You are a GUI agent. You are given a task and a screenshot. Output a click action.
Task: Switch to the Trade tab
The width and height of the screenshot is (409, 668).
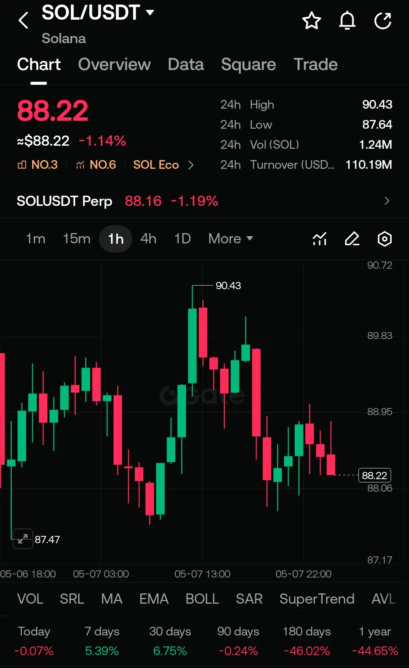coord(315,64)
